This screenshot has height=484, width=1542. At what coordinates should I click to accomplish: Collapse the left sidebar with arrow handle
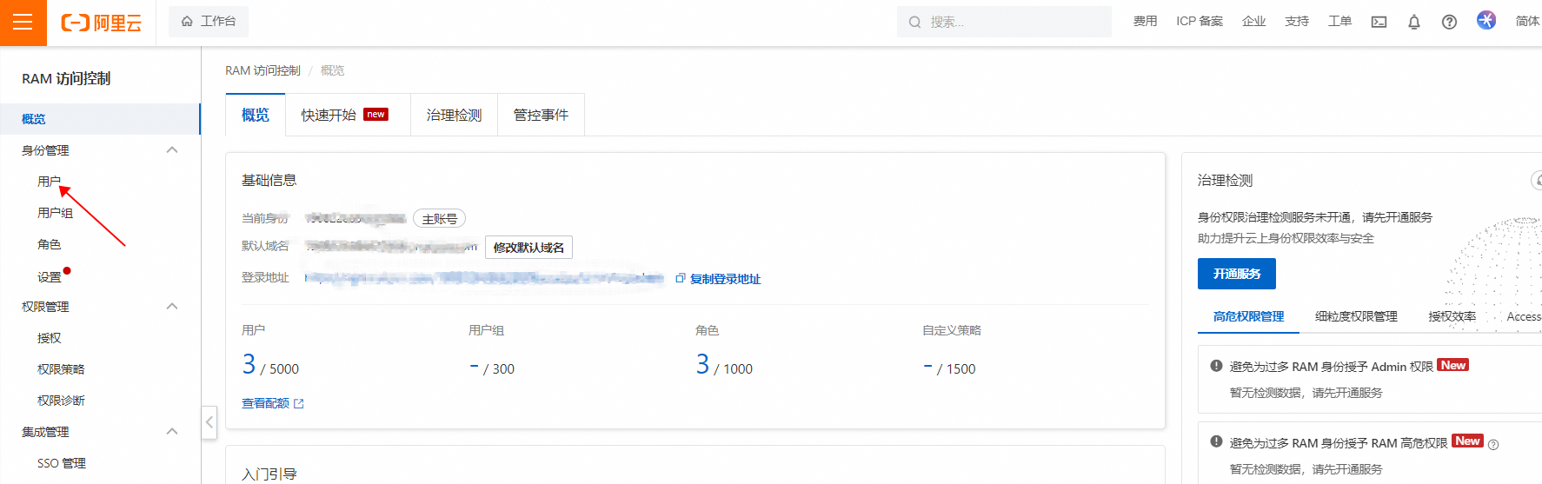click(x=209, y=422)
